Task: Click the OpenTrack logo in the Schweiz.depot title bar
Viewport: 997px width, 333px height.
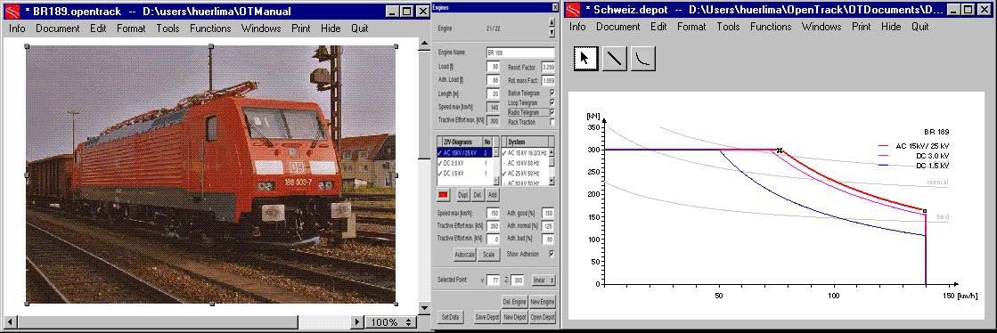Action: (x=573, y=10)
